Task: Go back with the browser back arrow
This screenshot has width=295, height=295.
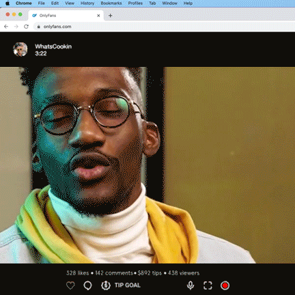Action: [6, 27]
